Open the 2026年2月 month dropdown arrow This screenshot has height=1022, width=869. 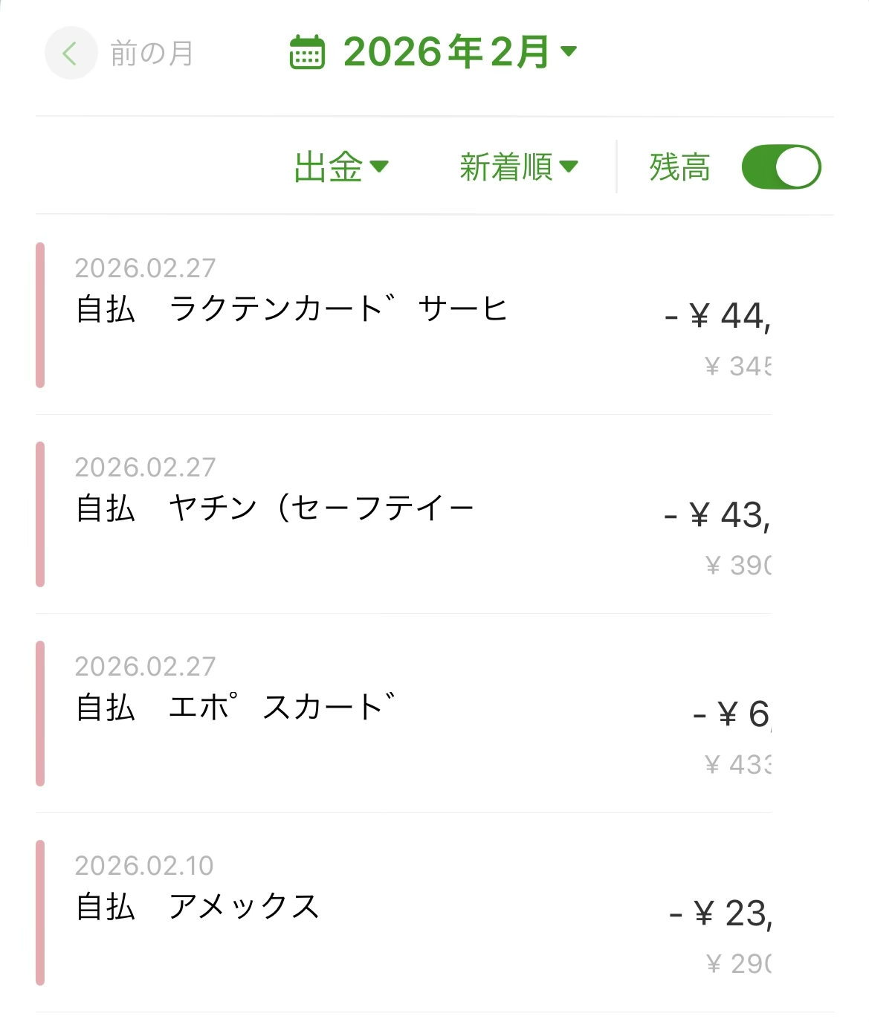569,51
